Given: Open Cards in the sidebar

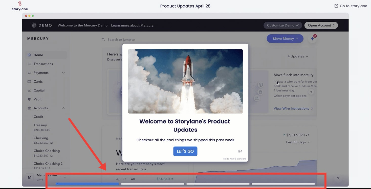Looking at the screenshot, I should [x=38, y=81].
